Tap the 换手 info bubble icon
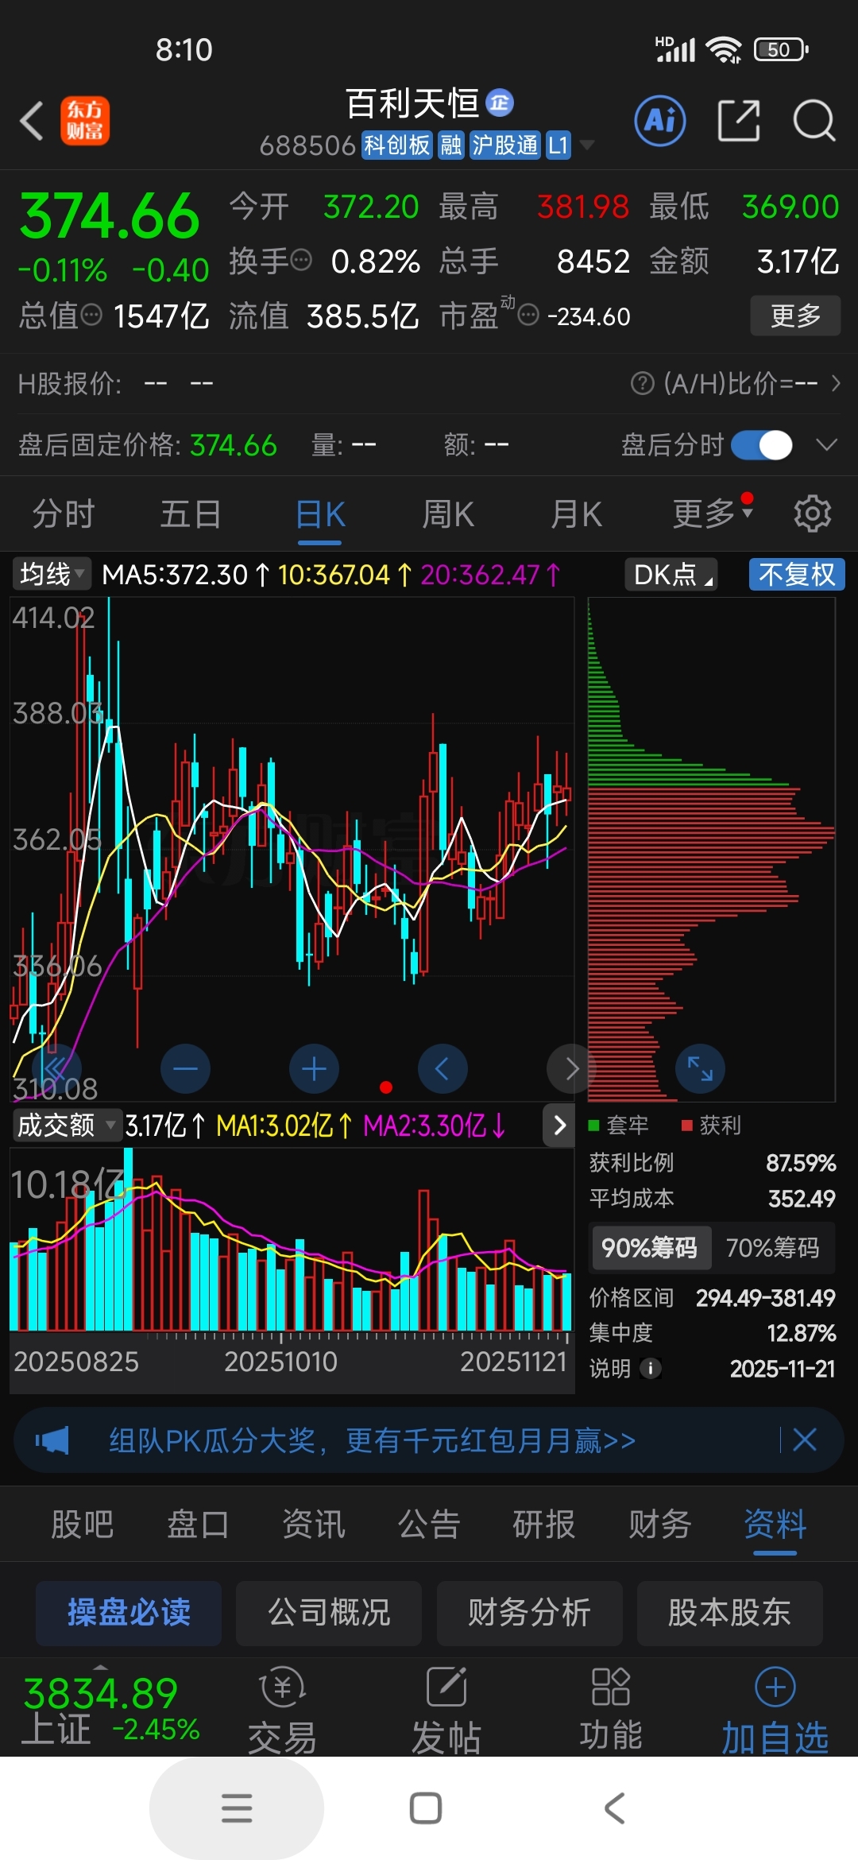The height and width of the screenshot is (1860, 858). (301, 260)
